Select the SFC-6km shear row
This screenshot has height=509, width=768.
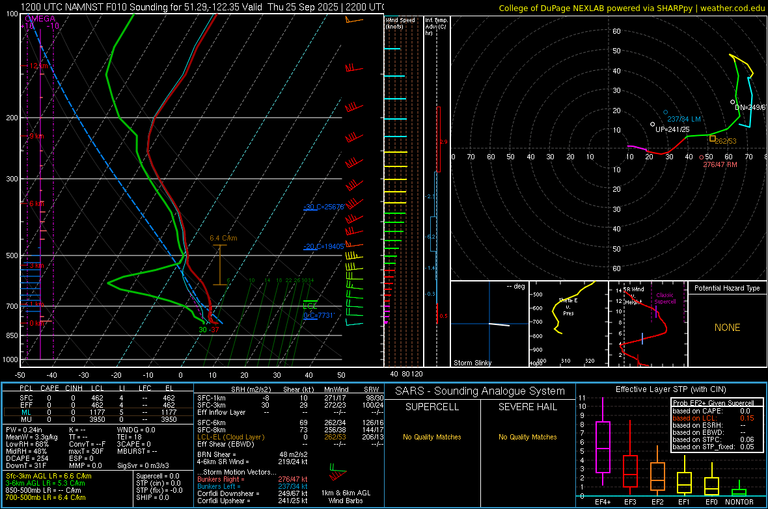coord(290,423)
